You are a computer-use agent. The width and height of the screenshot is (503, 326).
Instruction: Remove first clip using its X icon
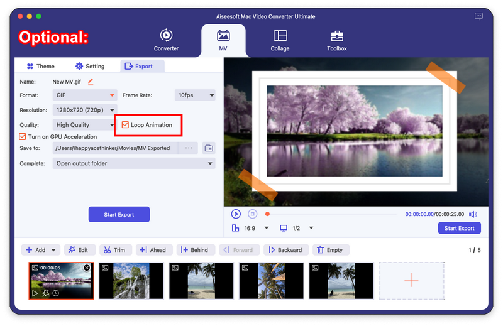click(x=87, y=268)
